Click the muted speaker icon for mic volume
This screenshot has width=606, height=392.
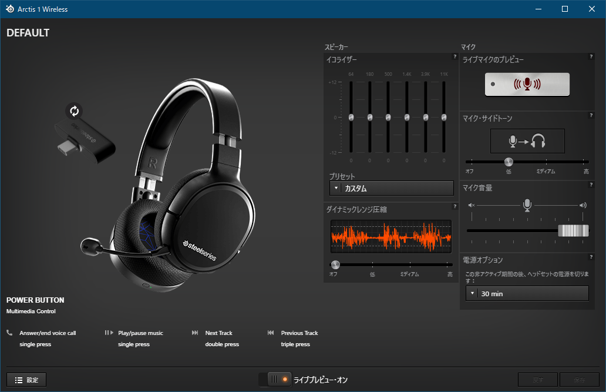pyautogui.click(x=471, y=205)
